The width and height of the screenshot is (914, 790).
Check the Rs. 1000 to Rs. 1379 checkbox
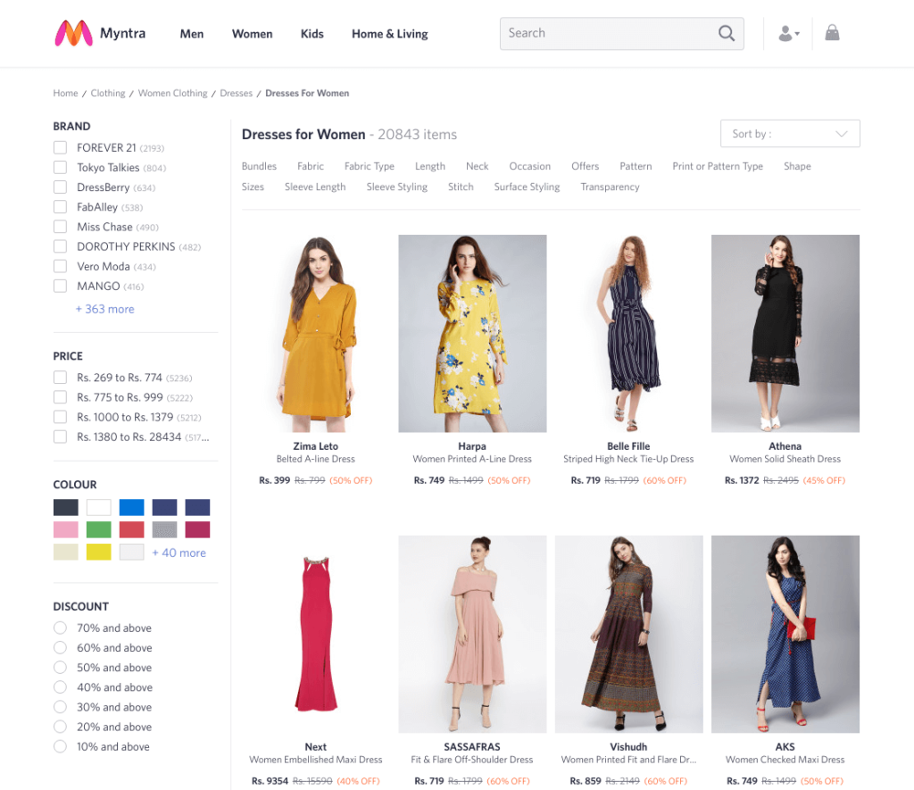(60, 418)
